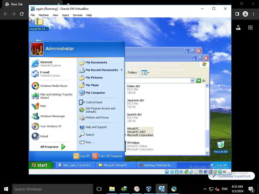Open the VirtualBox Devices menu
This screenshot has height=194, width=259.
pyautogui.click(x=77, y=15)
